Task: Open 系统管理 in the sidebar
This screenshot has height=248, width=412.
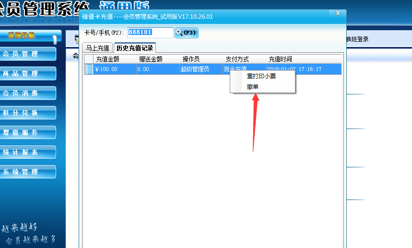Action: (x=28, y=172)
